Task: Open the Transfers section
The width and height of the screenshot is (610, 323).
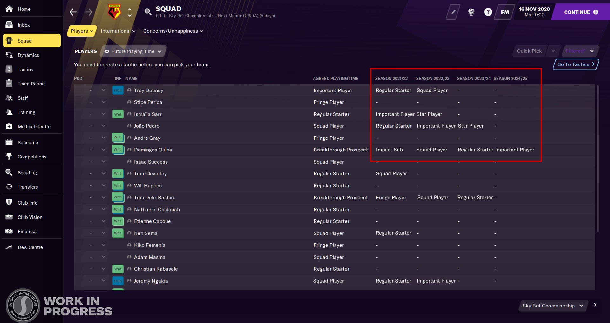Action: point(28,187)
